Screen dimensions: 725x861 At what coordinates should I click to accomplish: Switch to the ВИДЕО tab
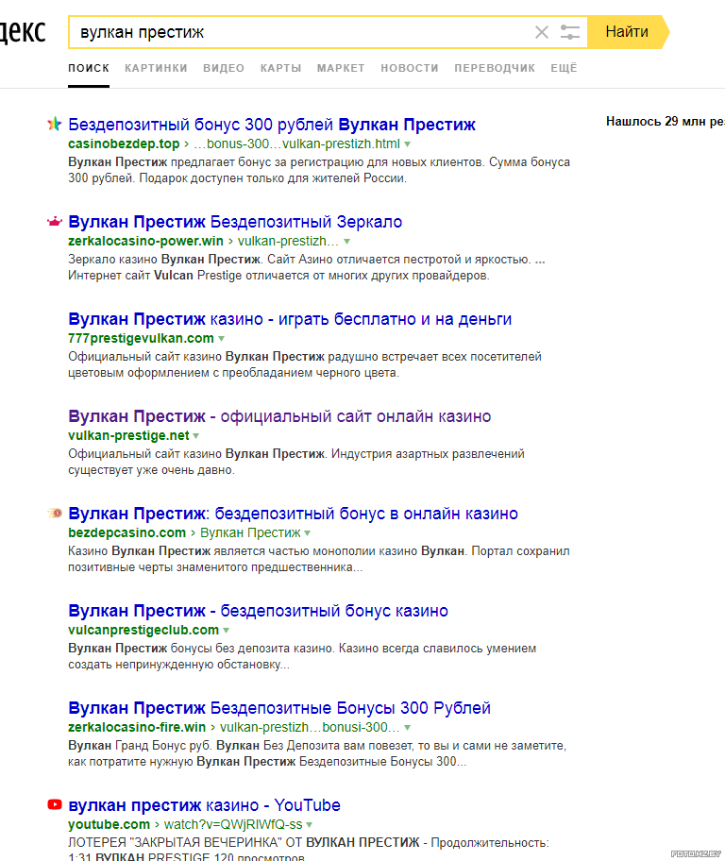pyautogui.click(x=224, y=68)
